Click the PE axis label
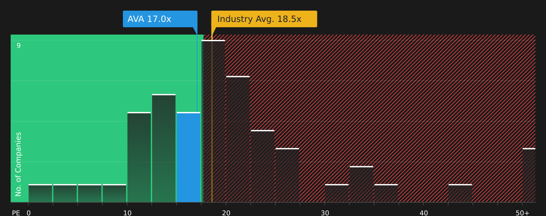The image size is (546, 216). click(x=16, y=213)
